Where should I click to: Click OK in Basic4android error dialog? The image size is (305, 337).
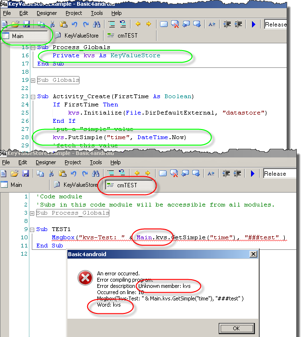pos(237,328)
